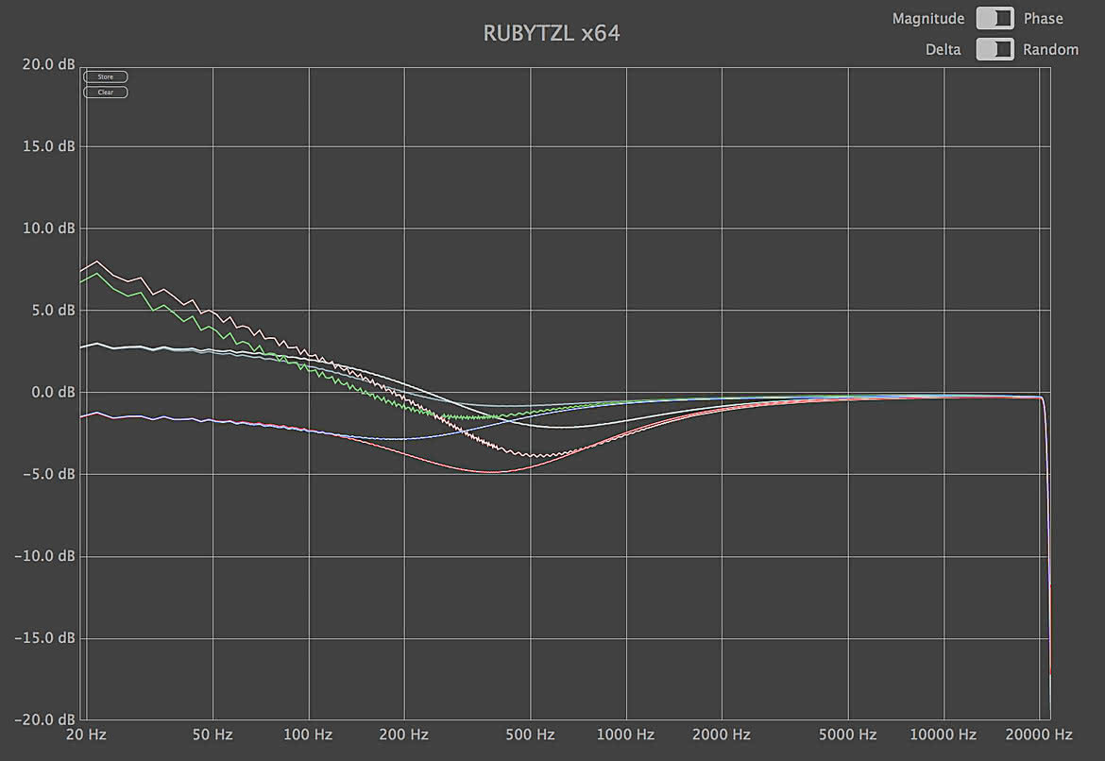Click the −15.0 dB axis label
The image size is (1105, 761).
point(44,637)
